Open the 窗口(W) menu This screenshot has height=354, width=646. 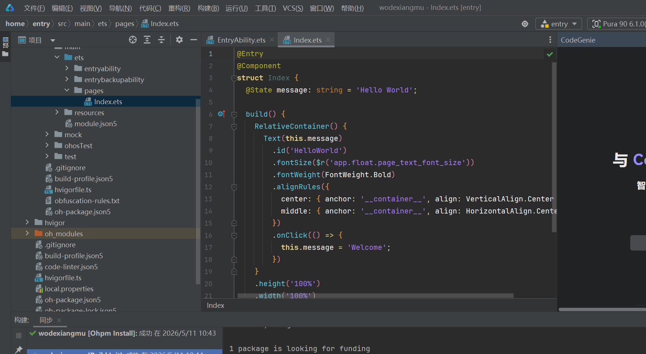(x=322, y=8)
